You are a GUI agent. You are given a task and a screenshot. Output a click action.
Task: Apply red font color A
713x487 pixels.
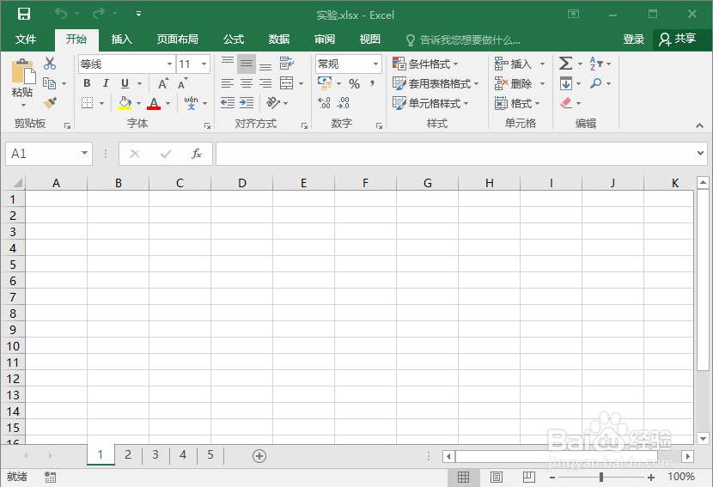tap(154, 103)
